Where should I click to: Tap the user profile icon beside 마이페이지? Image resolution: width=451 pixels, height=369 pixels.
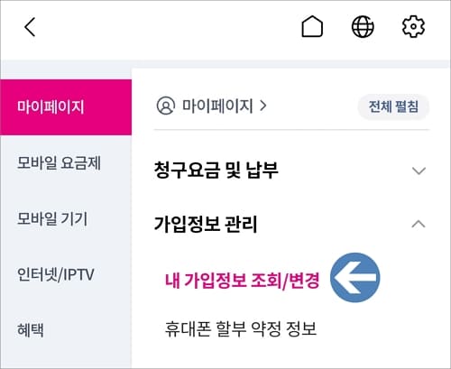pos(165,106)
